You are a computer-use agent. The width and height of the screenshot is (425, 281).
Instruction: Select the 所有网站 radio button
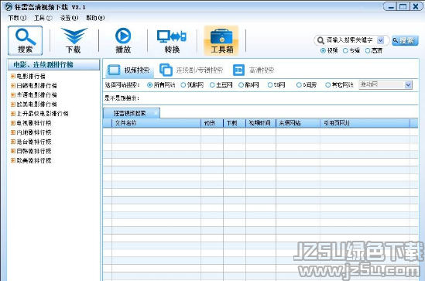pyautogui.click(x=149, y=85)
